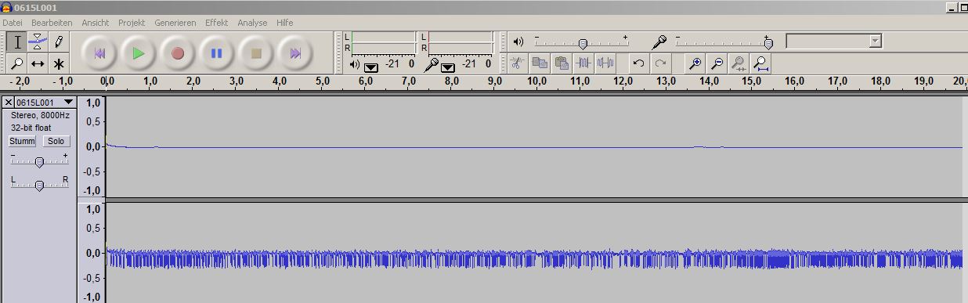This screenshot has height=303, width=968.
Task: Toggle the Pause button
Action: (217, 53)
